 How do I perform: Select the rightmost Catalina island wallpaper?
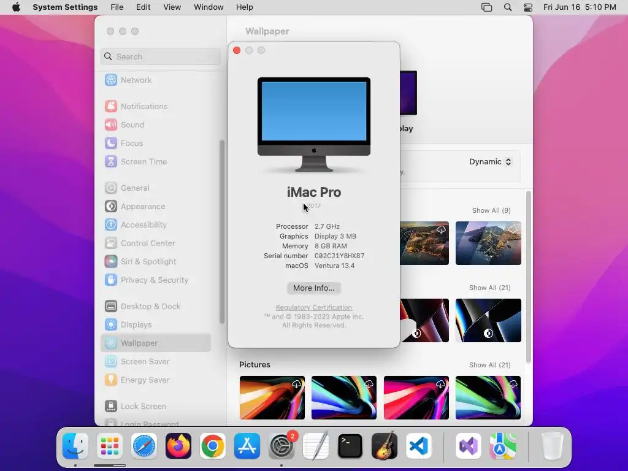click(x=488, y=243)
